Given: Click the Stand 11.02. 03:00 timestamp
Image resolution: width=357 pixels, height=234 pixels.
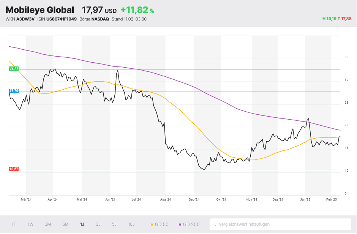Looking at the screenshot, I should click(x=129, y=19).
